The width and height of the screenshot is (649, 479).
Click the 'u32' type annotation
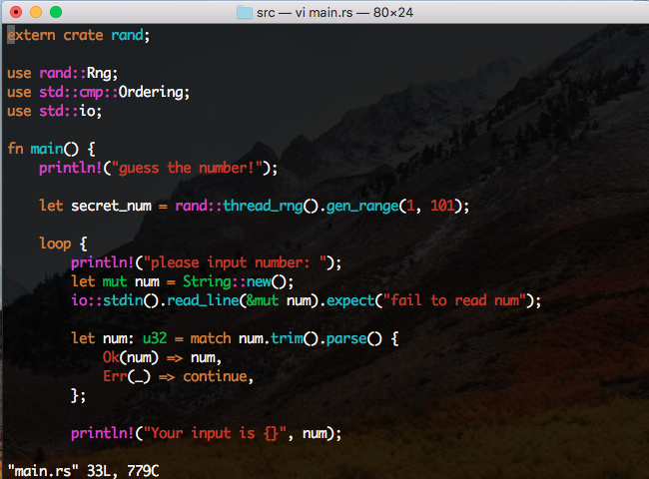155,338
